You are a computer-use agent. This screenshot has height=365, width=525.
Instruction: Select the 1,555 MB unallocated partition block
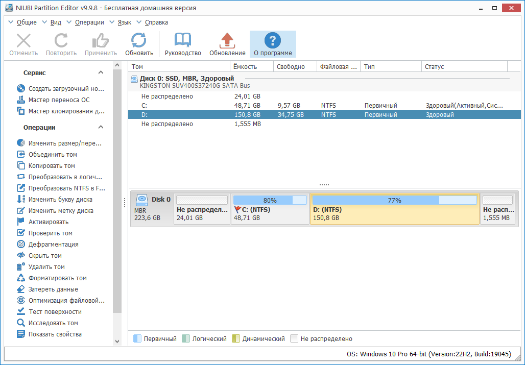498,209
